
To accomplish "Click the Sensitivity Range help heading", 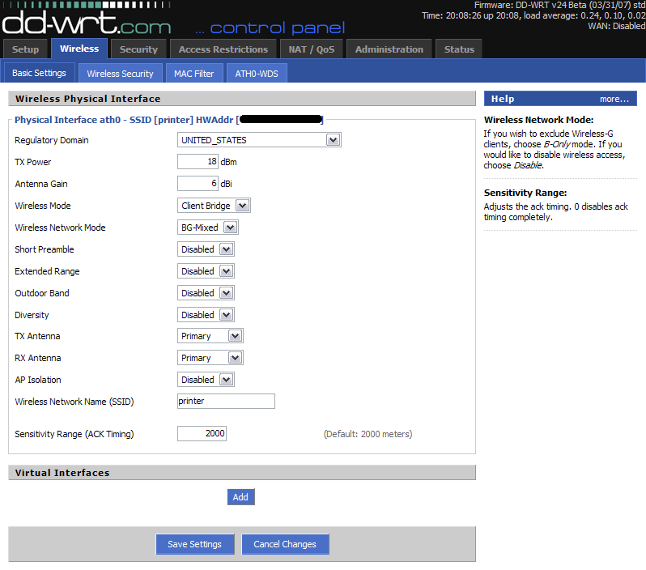I will [525, 193].
